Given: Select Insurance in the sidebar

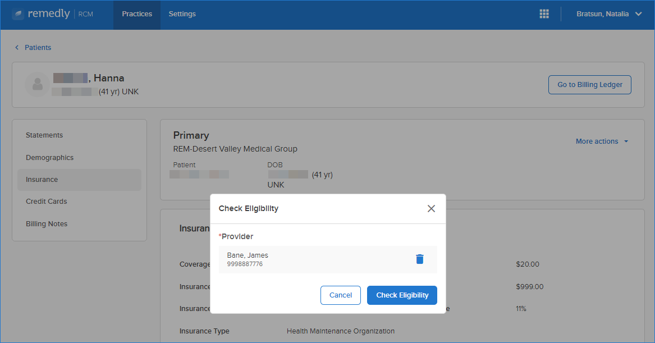Looking at the screenshot, I should click(x=79, y=180).
